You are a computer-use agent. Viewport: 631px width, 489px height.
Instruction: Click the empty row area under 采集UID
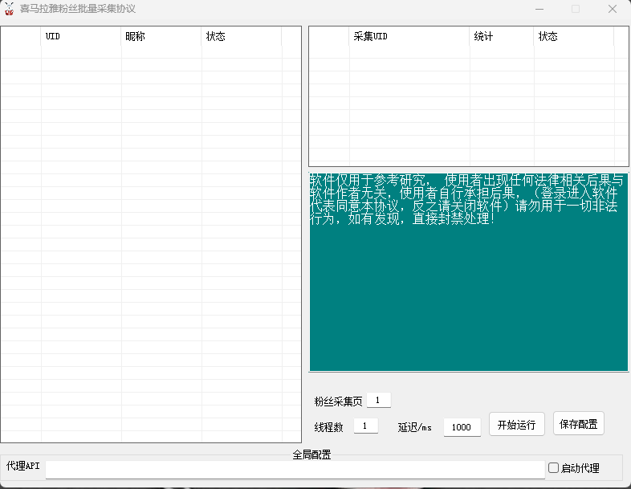coord(409,96)
